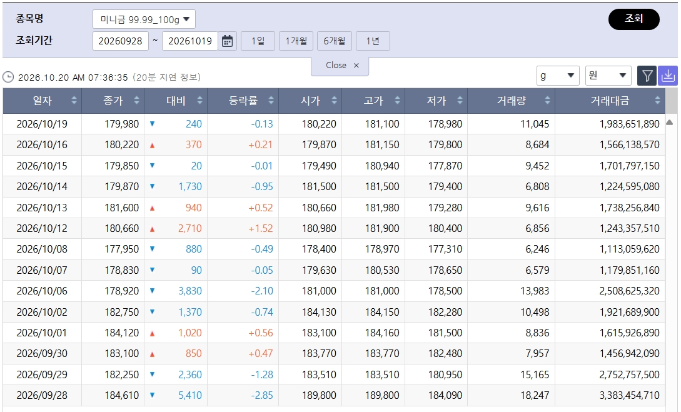681x412 pixels.
Task: Select the date cell 2026/10/12
Action: pos(42,228)
